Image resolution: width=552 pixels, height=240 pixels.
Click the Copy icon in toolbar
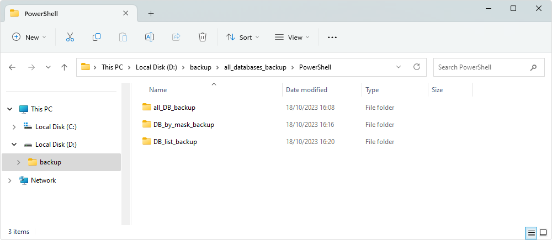click(x=97, y=37)
